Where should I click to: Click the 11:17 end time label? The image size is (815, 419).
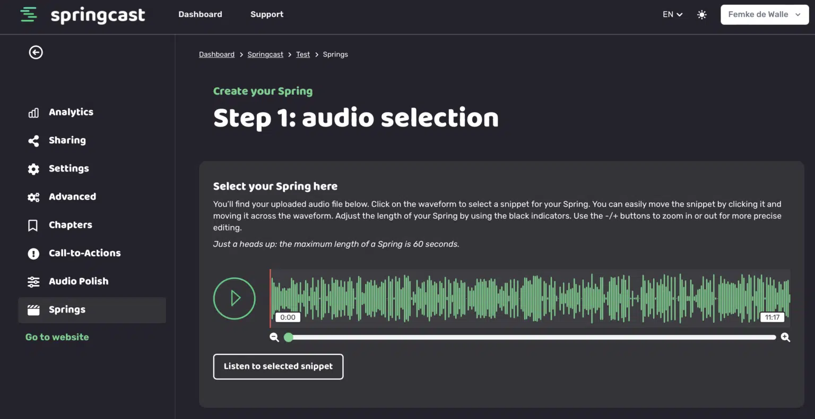[772, 317]
